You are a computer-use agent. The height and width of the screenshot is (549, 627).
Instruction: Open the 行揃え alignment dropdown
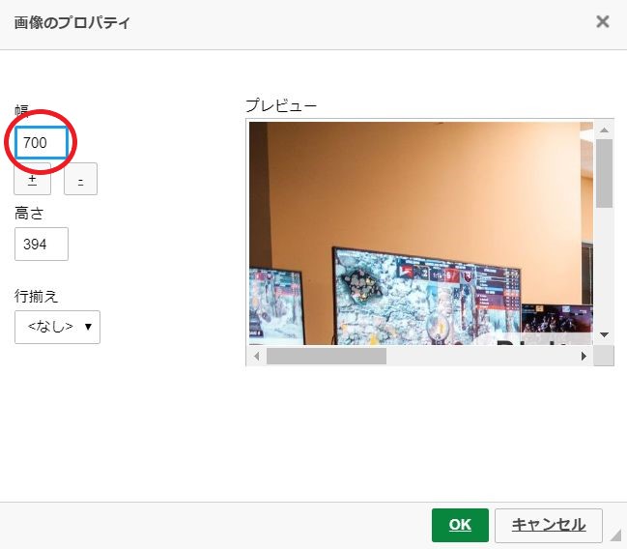[57, 327]
